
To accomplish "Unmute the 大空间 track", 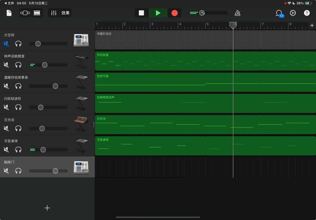I will coord(6,44).
